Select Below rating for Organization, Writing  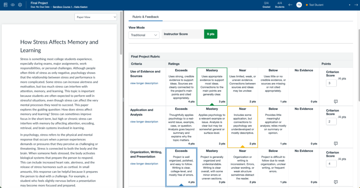pos(273,167)
